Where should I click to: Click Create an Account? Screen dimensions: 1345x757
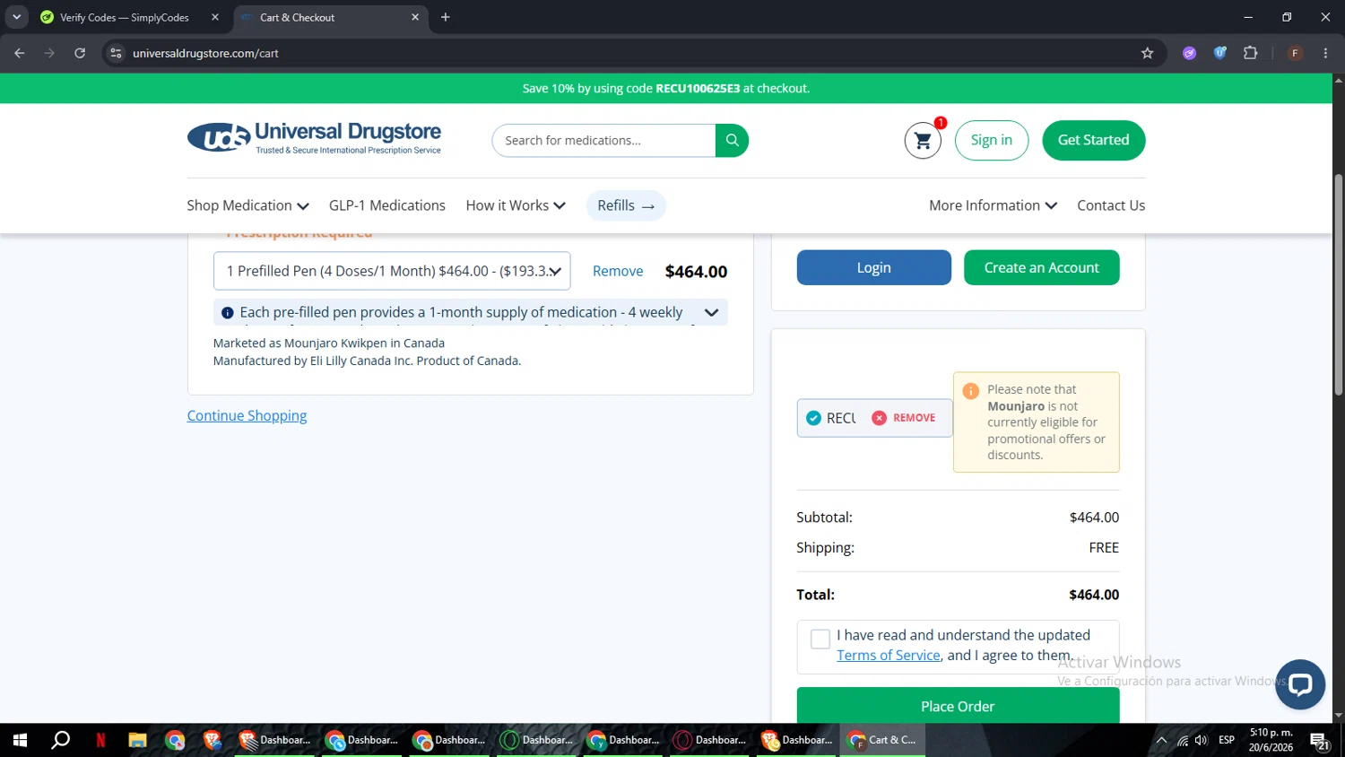pos(1042,267)
